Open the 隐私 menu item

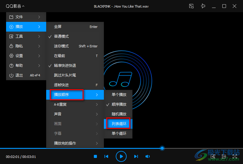point(26,46)
